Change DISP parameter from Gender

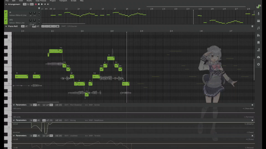(x=97, y=105)
